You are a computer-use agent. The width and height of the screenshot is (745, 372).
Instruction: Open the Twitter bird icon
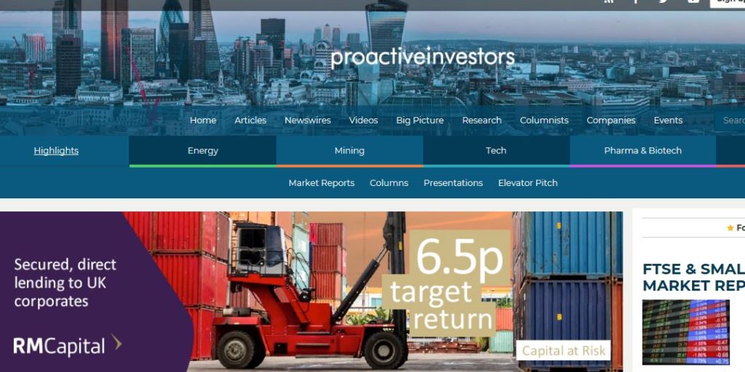664,1
